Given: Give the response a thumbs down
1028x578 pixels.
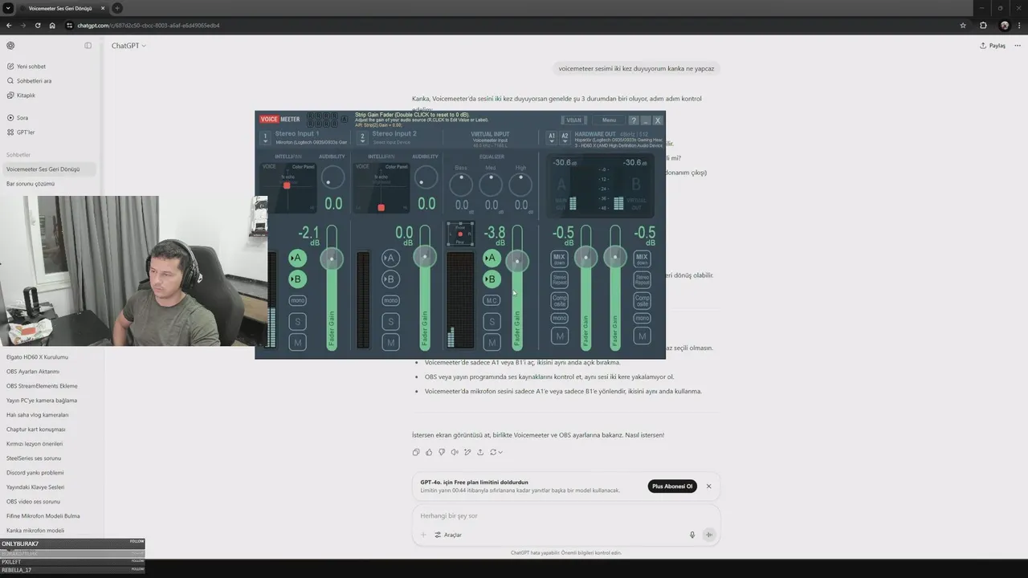Looking at the screenshot, I should (442, 452).
